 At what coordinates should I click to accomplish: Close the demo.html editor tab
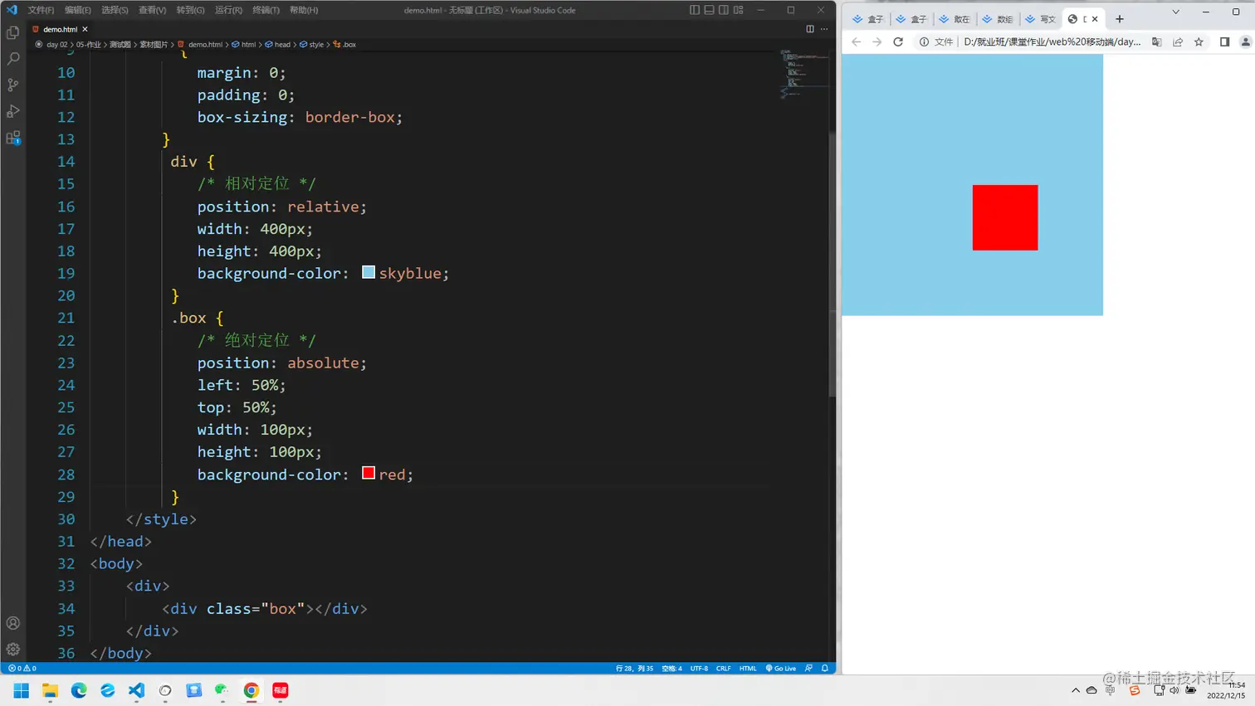85,29
